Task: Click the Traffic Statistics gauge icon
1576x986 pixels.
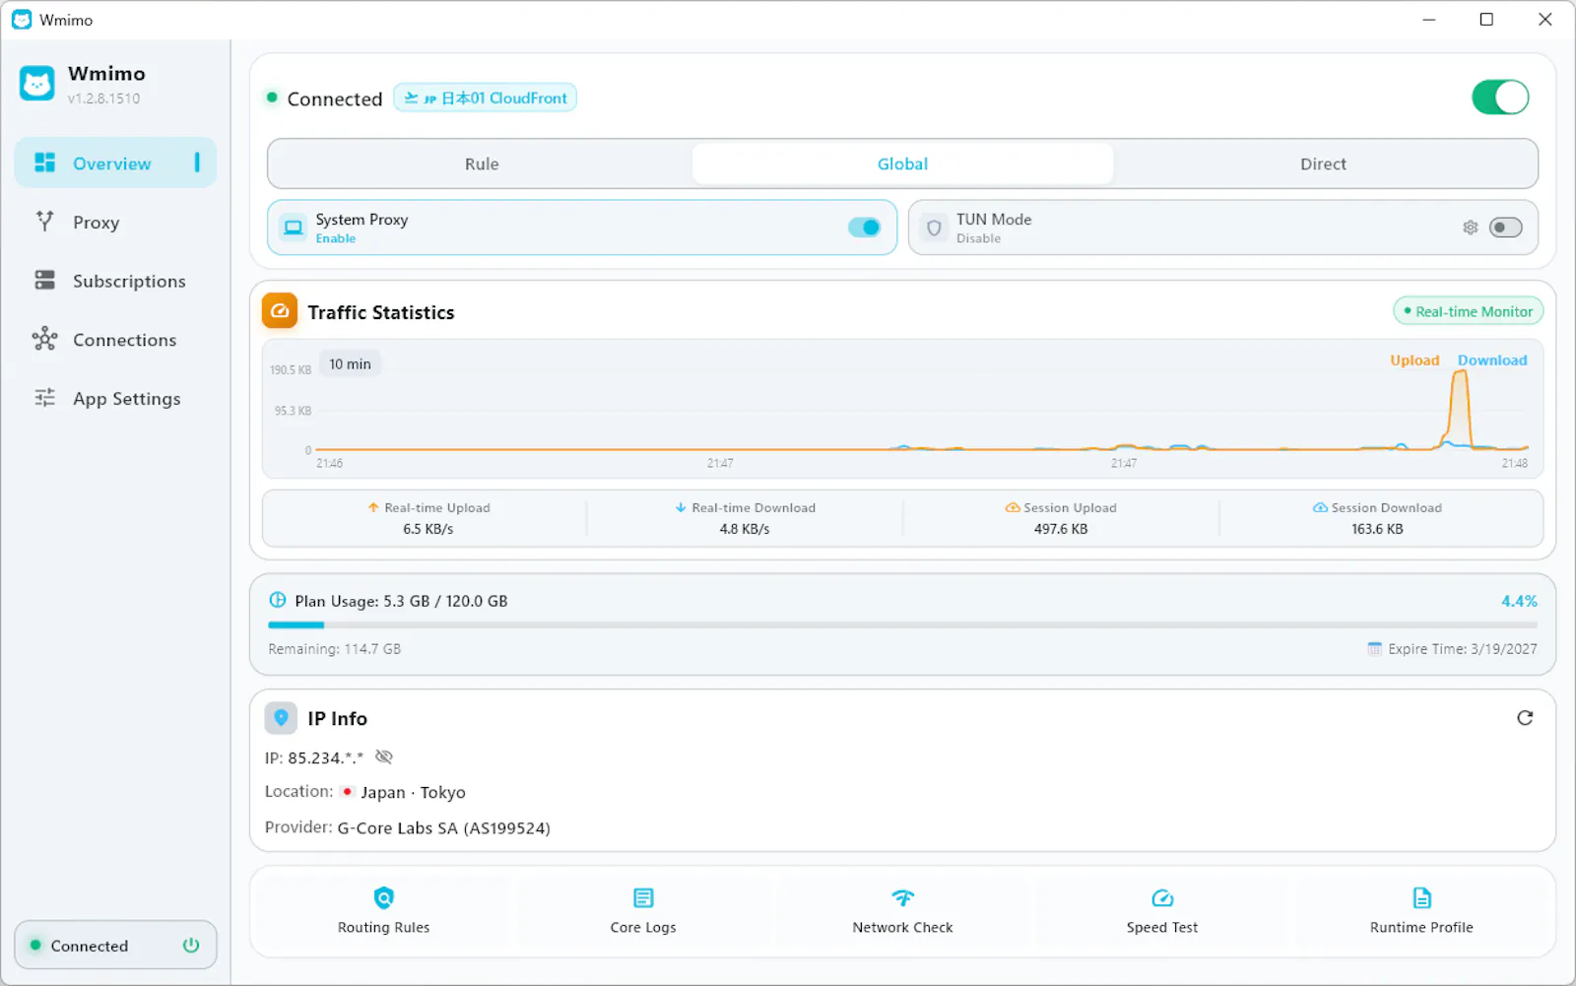Action: point(280,311)
